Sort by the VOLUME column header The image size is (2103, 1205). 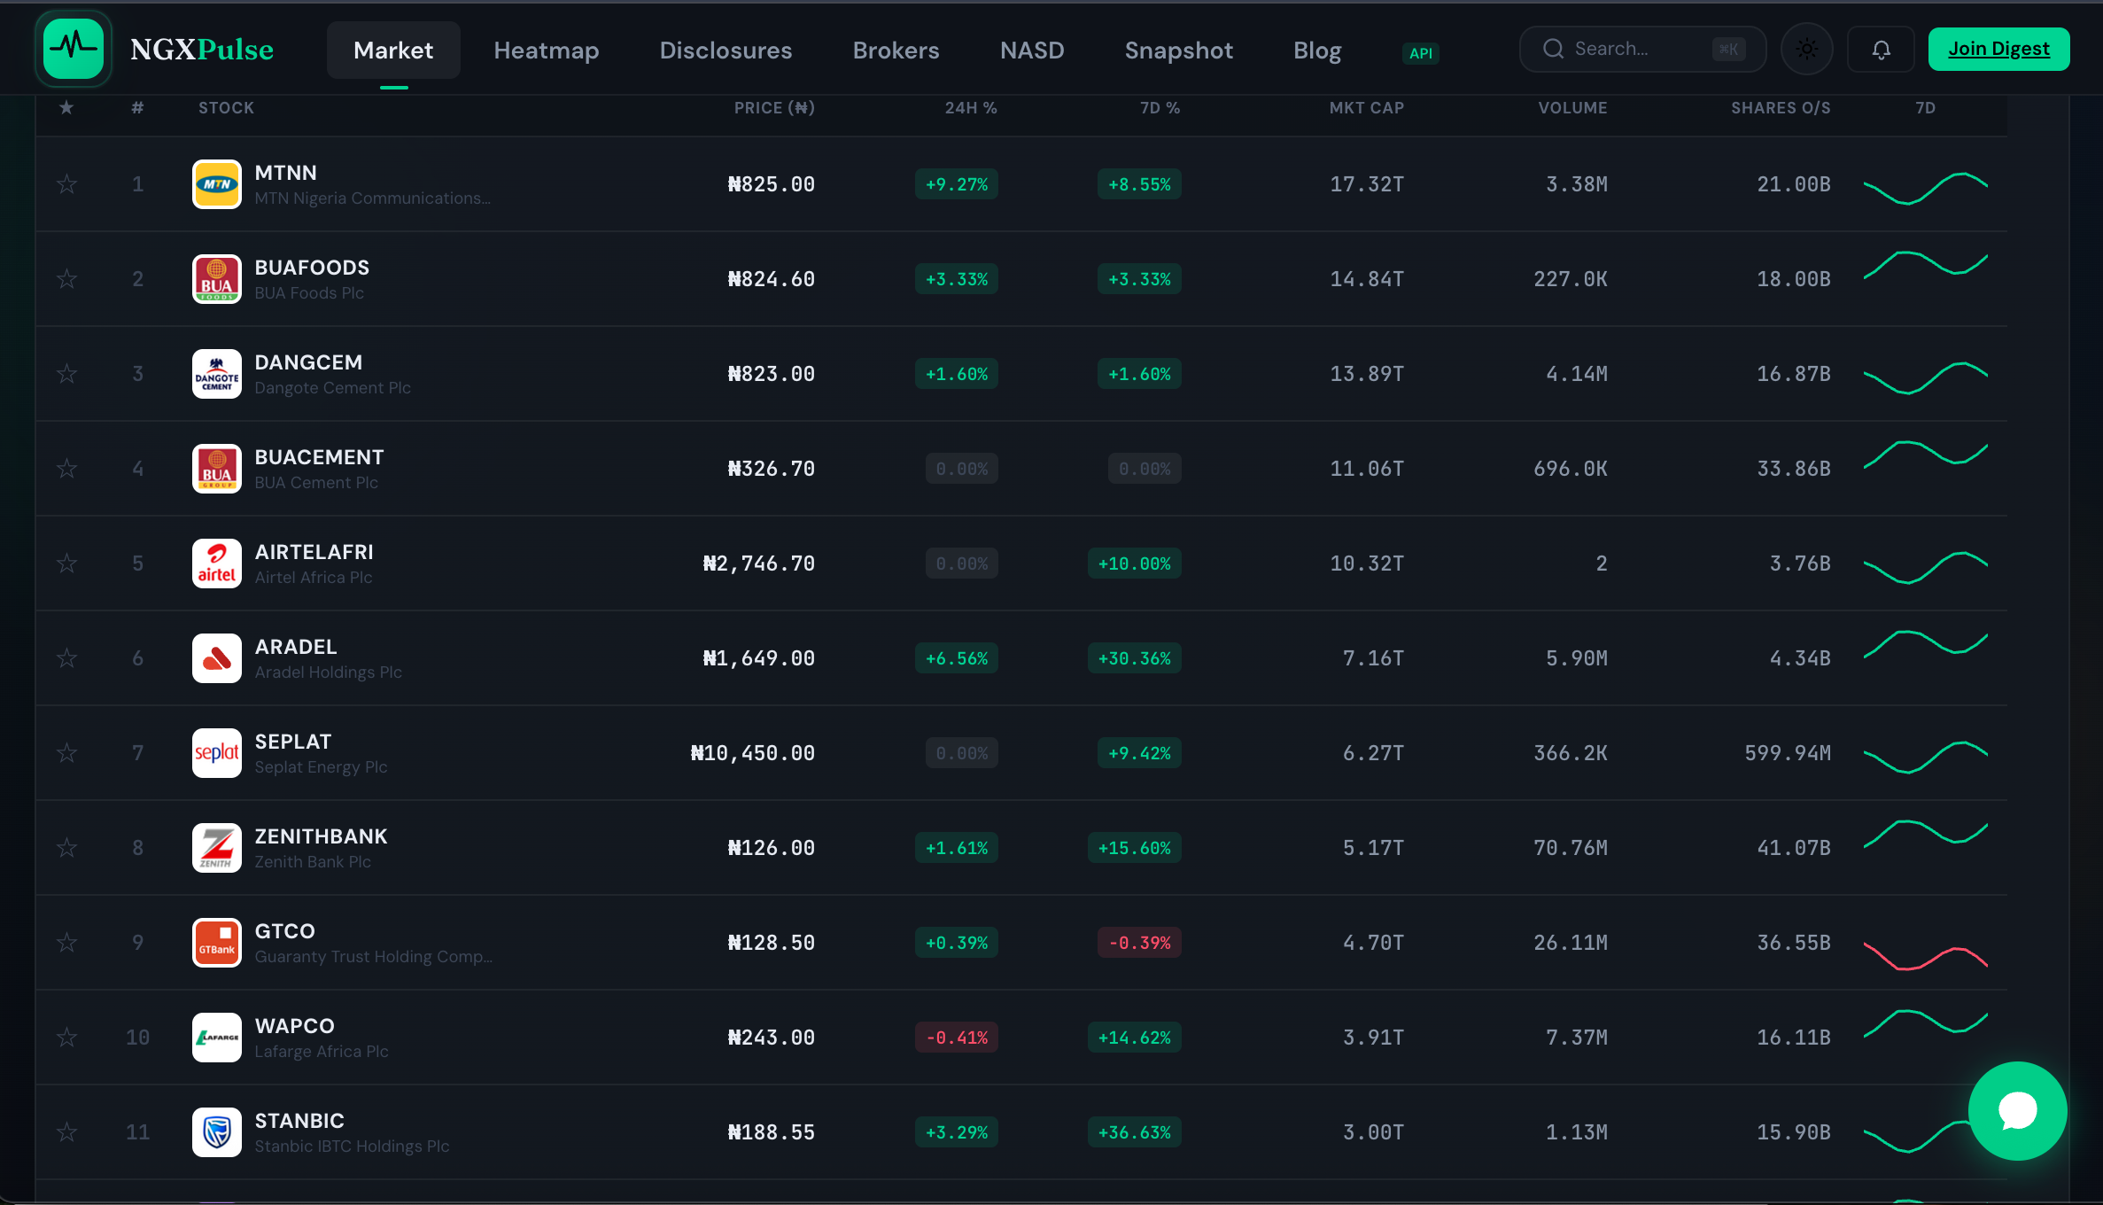(x=1572, y=108)
